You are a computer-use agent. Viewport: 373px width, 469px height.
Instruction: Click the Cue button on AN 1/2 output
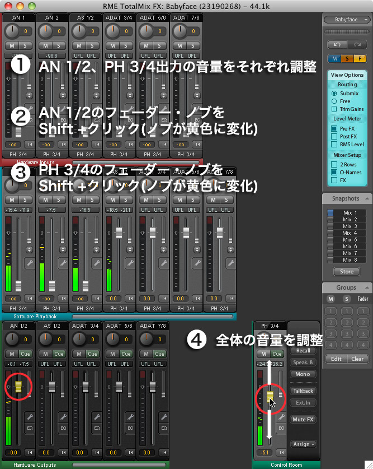point(25,354)
